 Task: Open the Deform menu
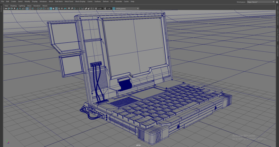(x=106, y=1)
